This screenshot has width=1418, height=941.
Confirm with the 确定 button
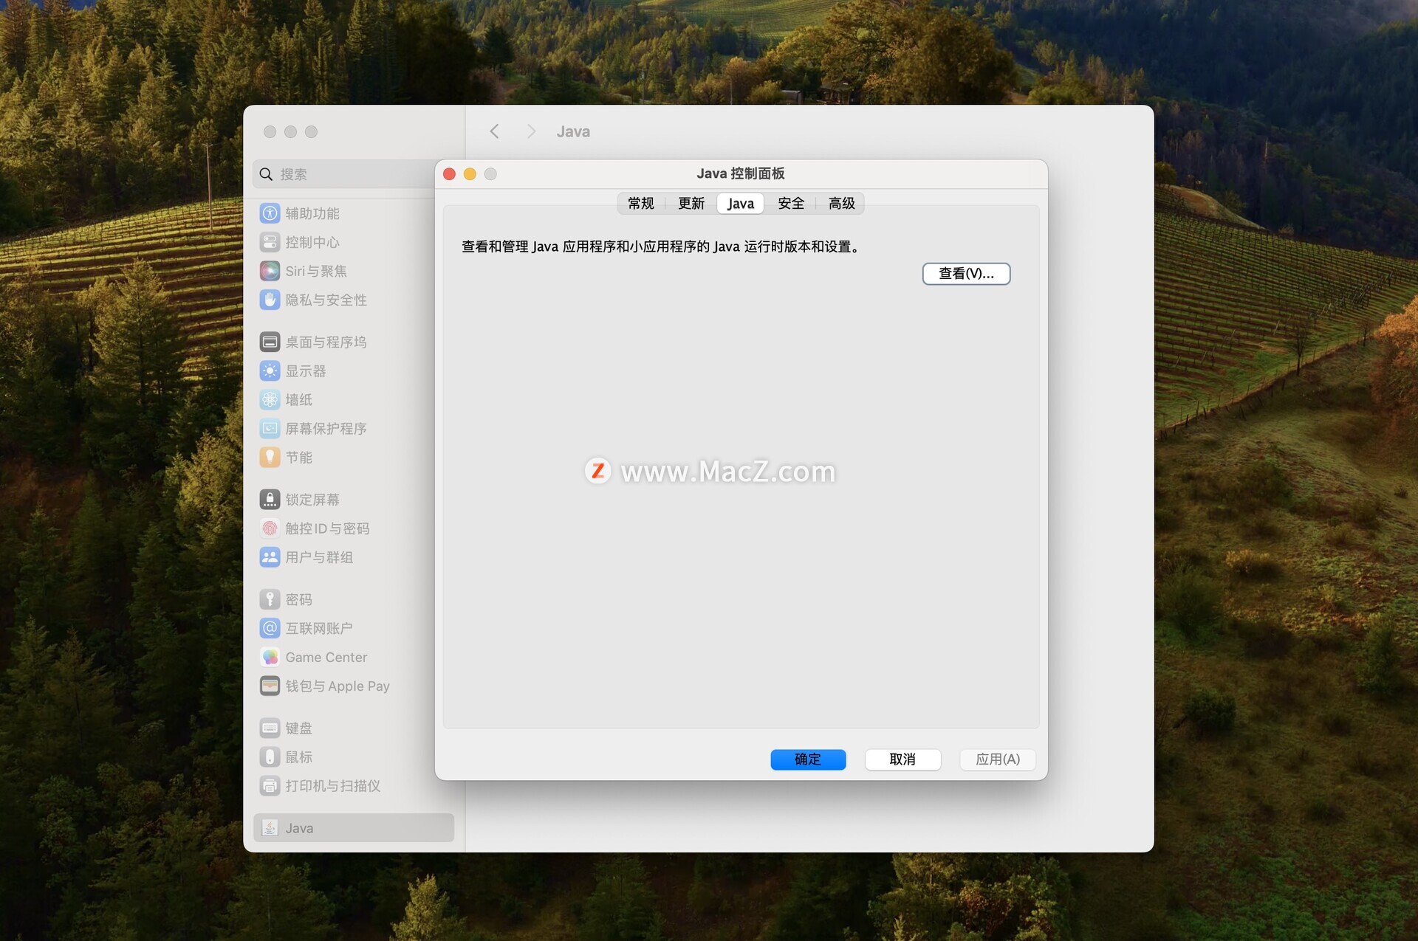pyautogui.click(x=808, y=759)
